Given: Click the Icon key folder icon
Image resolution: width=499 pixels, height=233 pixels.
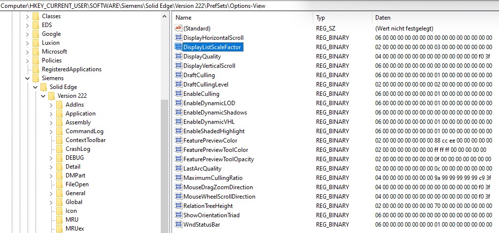Looking at the screenshot, I should [x=60, y=211].
